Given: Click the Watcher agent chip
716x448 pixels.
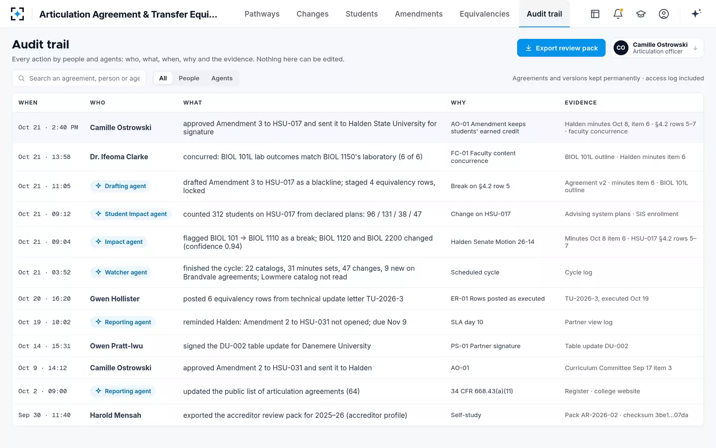Looking at the screenshot, I should (121, 272).
